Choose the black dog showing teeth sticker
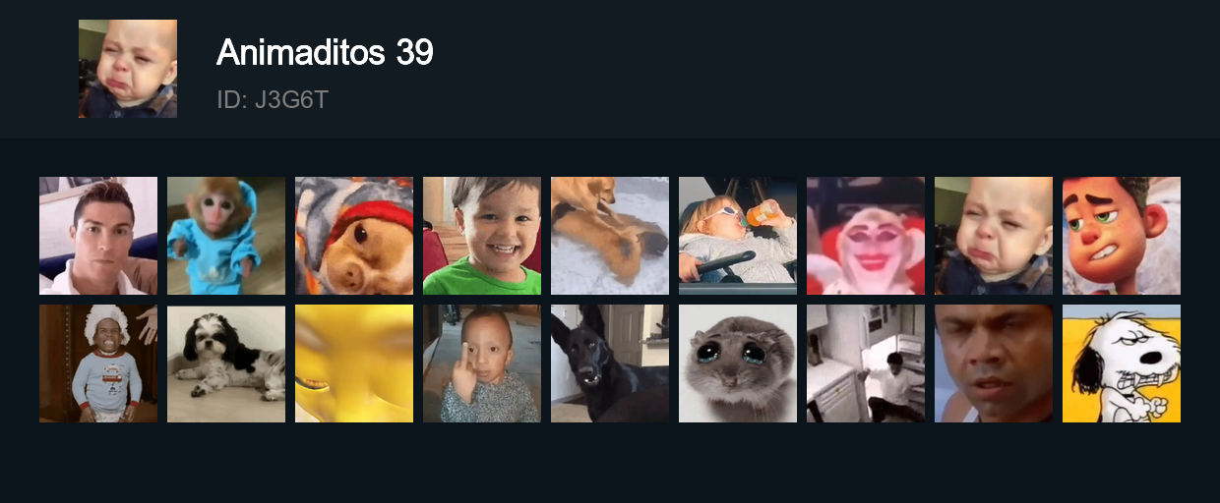1220x503 pixels. click(x=610, y=363)
